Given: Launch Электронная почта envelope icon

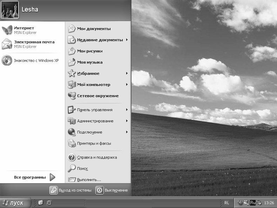Looking at the screenshot, I should point(7,44).
